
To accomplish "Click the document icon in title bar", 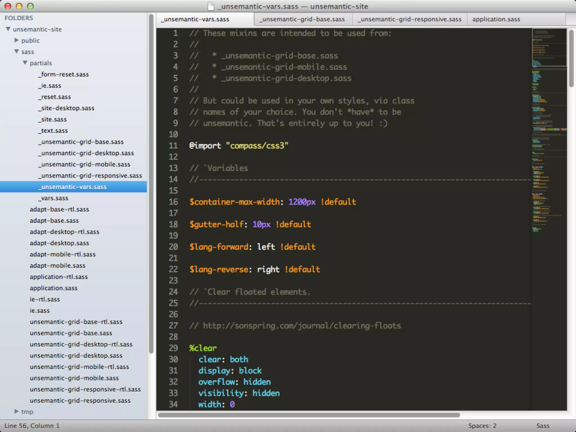I will 211,6.
